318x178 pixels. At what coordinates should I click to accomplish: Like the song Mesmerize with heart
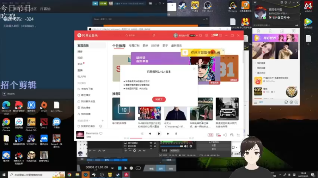[101, 133]
